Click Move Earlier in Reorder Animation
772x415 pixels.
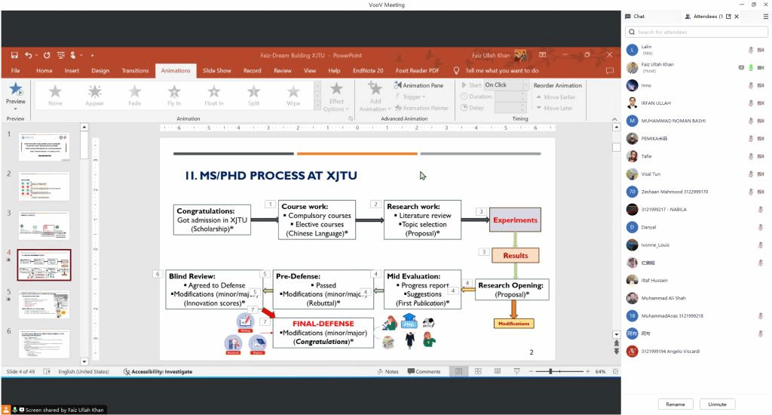(x=556, y=97)
